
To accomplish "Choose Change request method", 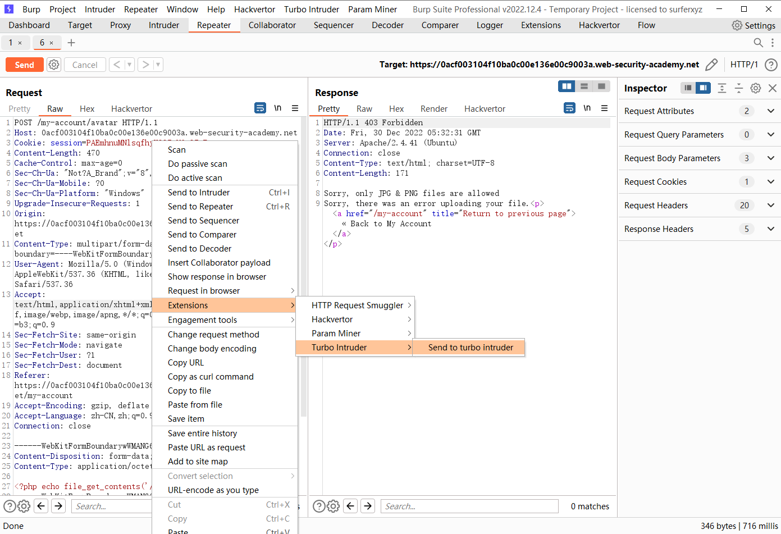I will (225, 334).
